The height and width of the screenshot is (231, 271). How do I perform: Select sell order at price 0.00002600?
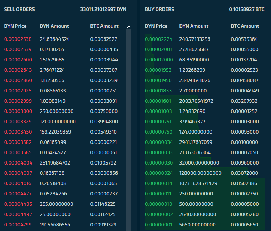coord(65,60)
